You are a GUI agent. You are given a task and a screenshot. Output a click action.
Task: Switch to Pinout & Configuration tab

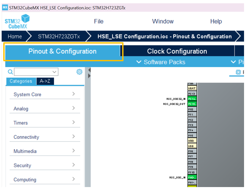tap(63, 51)
